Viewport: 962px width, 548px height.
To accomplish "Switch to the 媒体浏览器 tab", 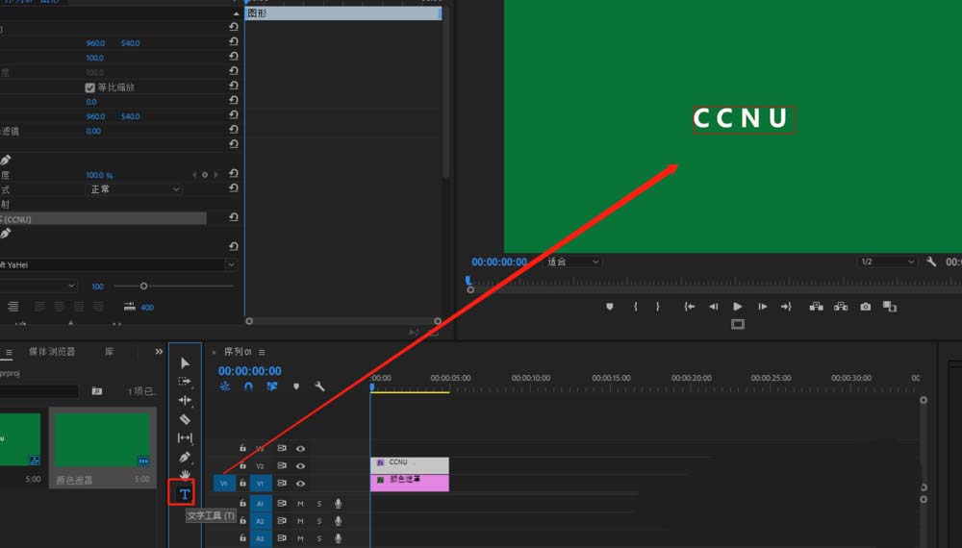I will point(52,351).
